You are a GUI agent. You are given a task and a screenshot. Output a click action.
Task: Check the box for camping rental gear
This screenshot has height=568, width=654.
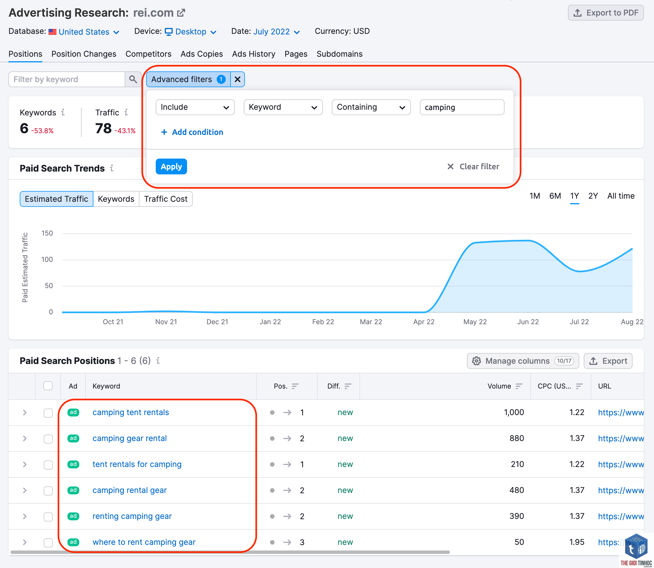coord(48,491)
